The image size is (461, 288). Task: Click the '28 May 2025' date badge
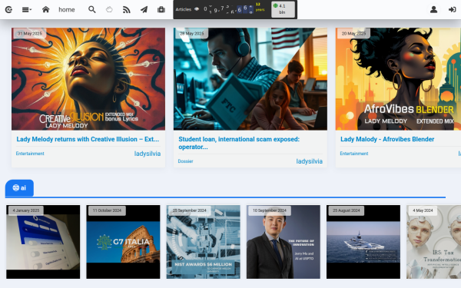191,34
